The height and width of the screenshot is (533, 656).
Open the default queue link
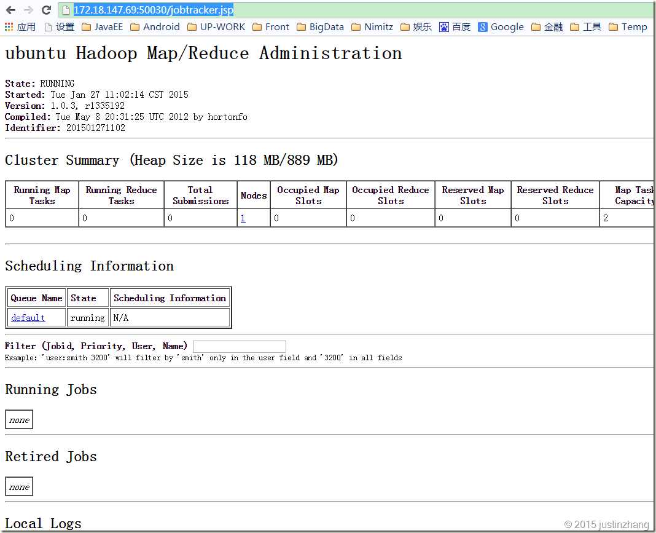[28, 318]
